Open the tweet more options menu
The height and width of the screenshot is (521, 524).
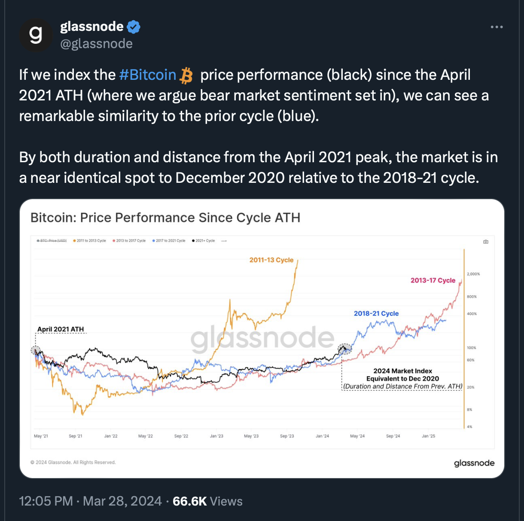[497, 27]
